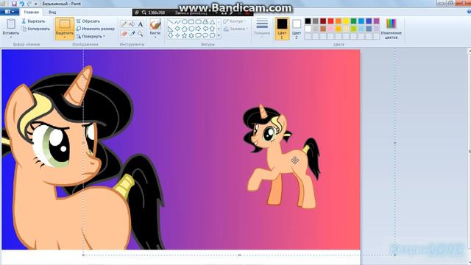Pick the rounded rectangular callout shape
Viewport: 471px width, 265px height.
click(x=198, y=35)
